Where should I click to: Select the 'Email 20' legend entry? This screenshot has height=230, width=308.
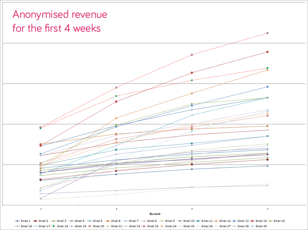(x=95, y=226)
